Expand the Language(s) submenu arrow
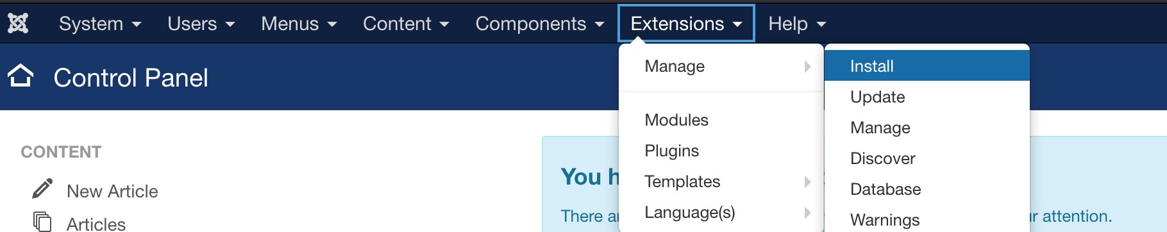1167x232 pixels. pyautogui.click(x=807, y=213)
